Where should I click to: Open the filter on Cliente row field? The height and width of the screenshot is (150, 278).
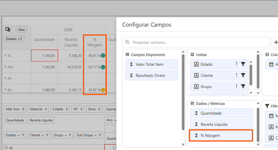click(x=243, y=75)
